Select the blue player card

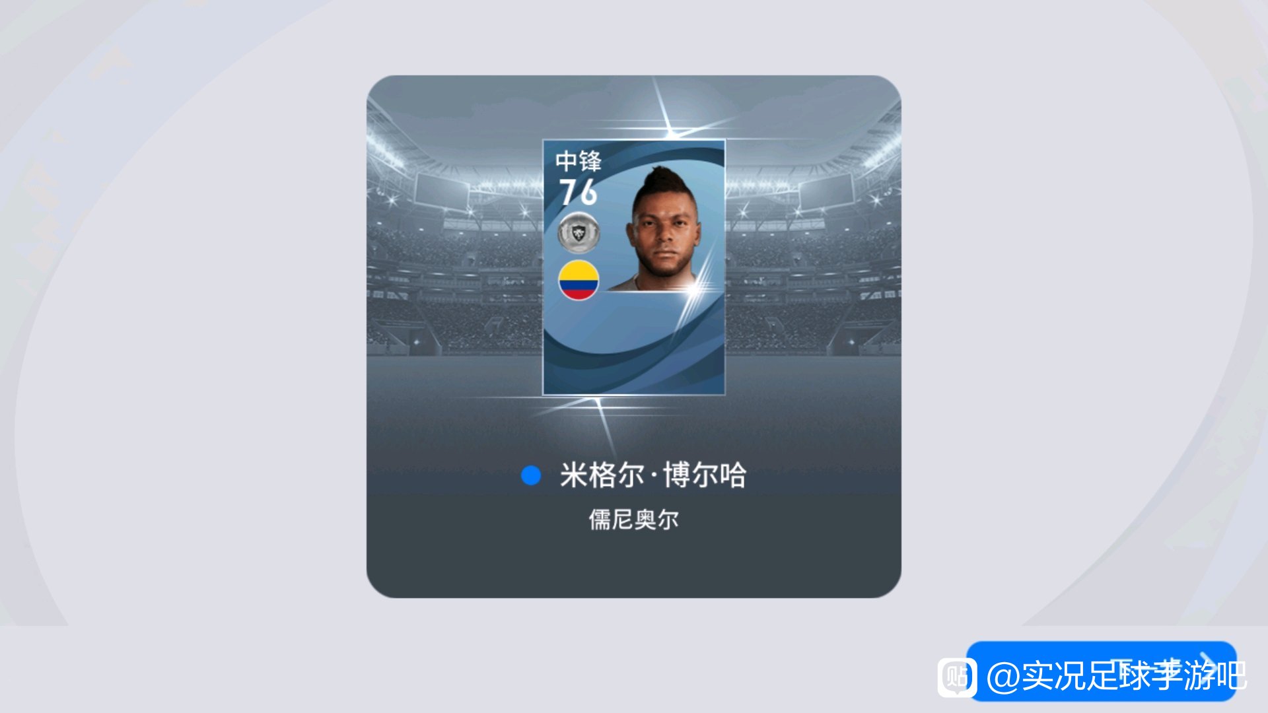coord(634,267)
